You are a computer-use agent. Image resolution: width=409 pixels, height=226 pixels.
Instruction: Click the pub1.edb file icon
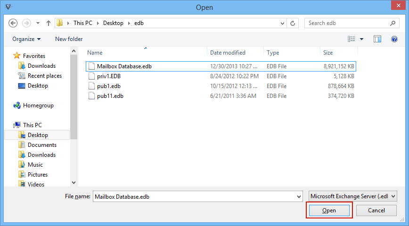coord(91,86)
